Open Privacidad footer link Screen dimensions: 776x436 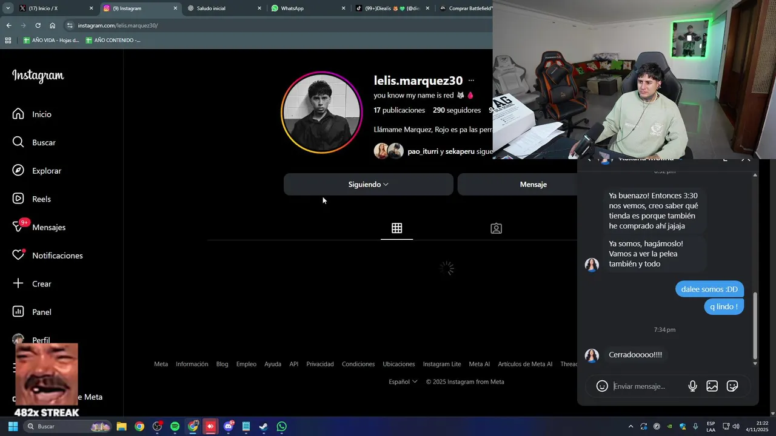(320, 364)
